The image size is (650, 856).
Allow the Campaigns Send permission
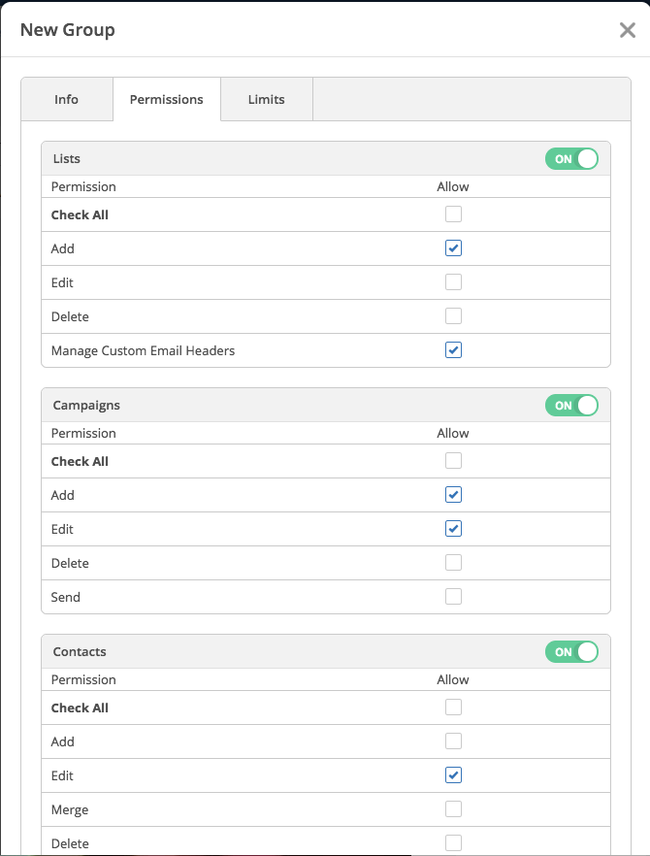453,597
